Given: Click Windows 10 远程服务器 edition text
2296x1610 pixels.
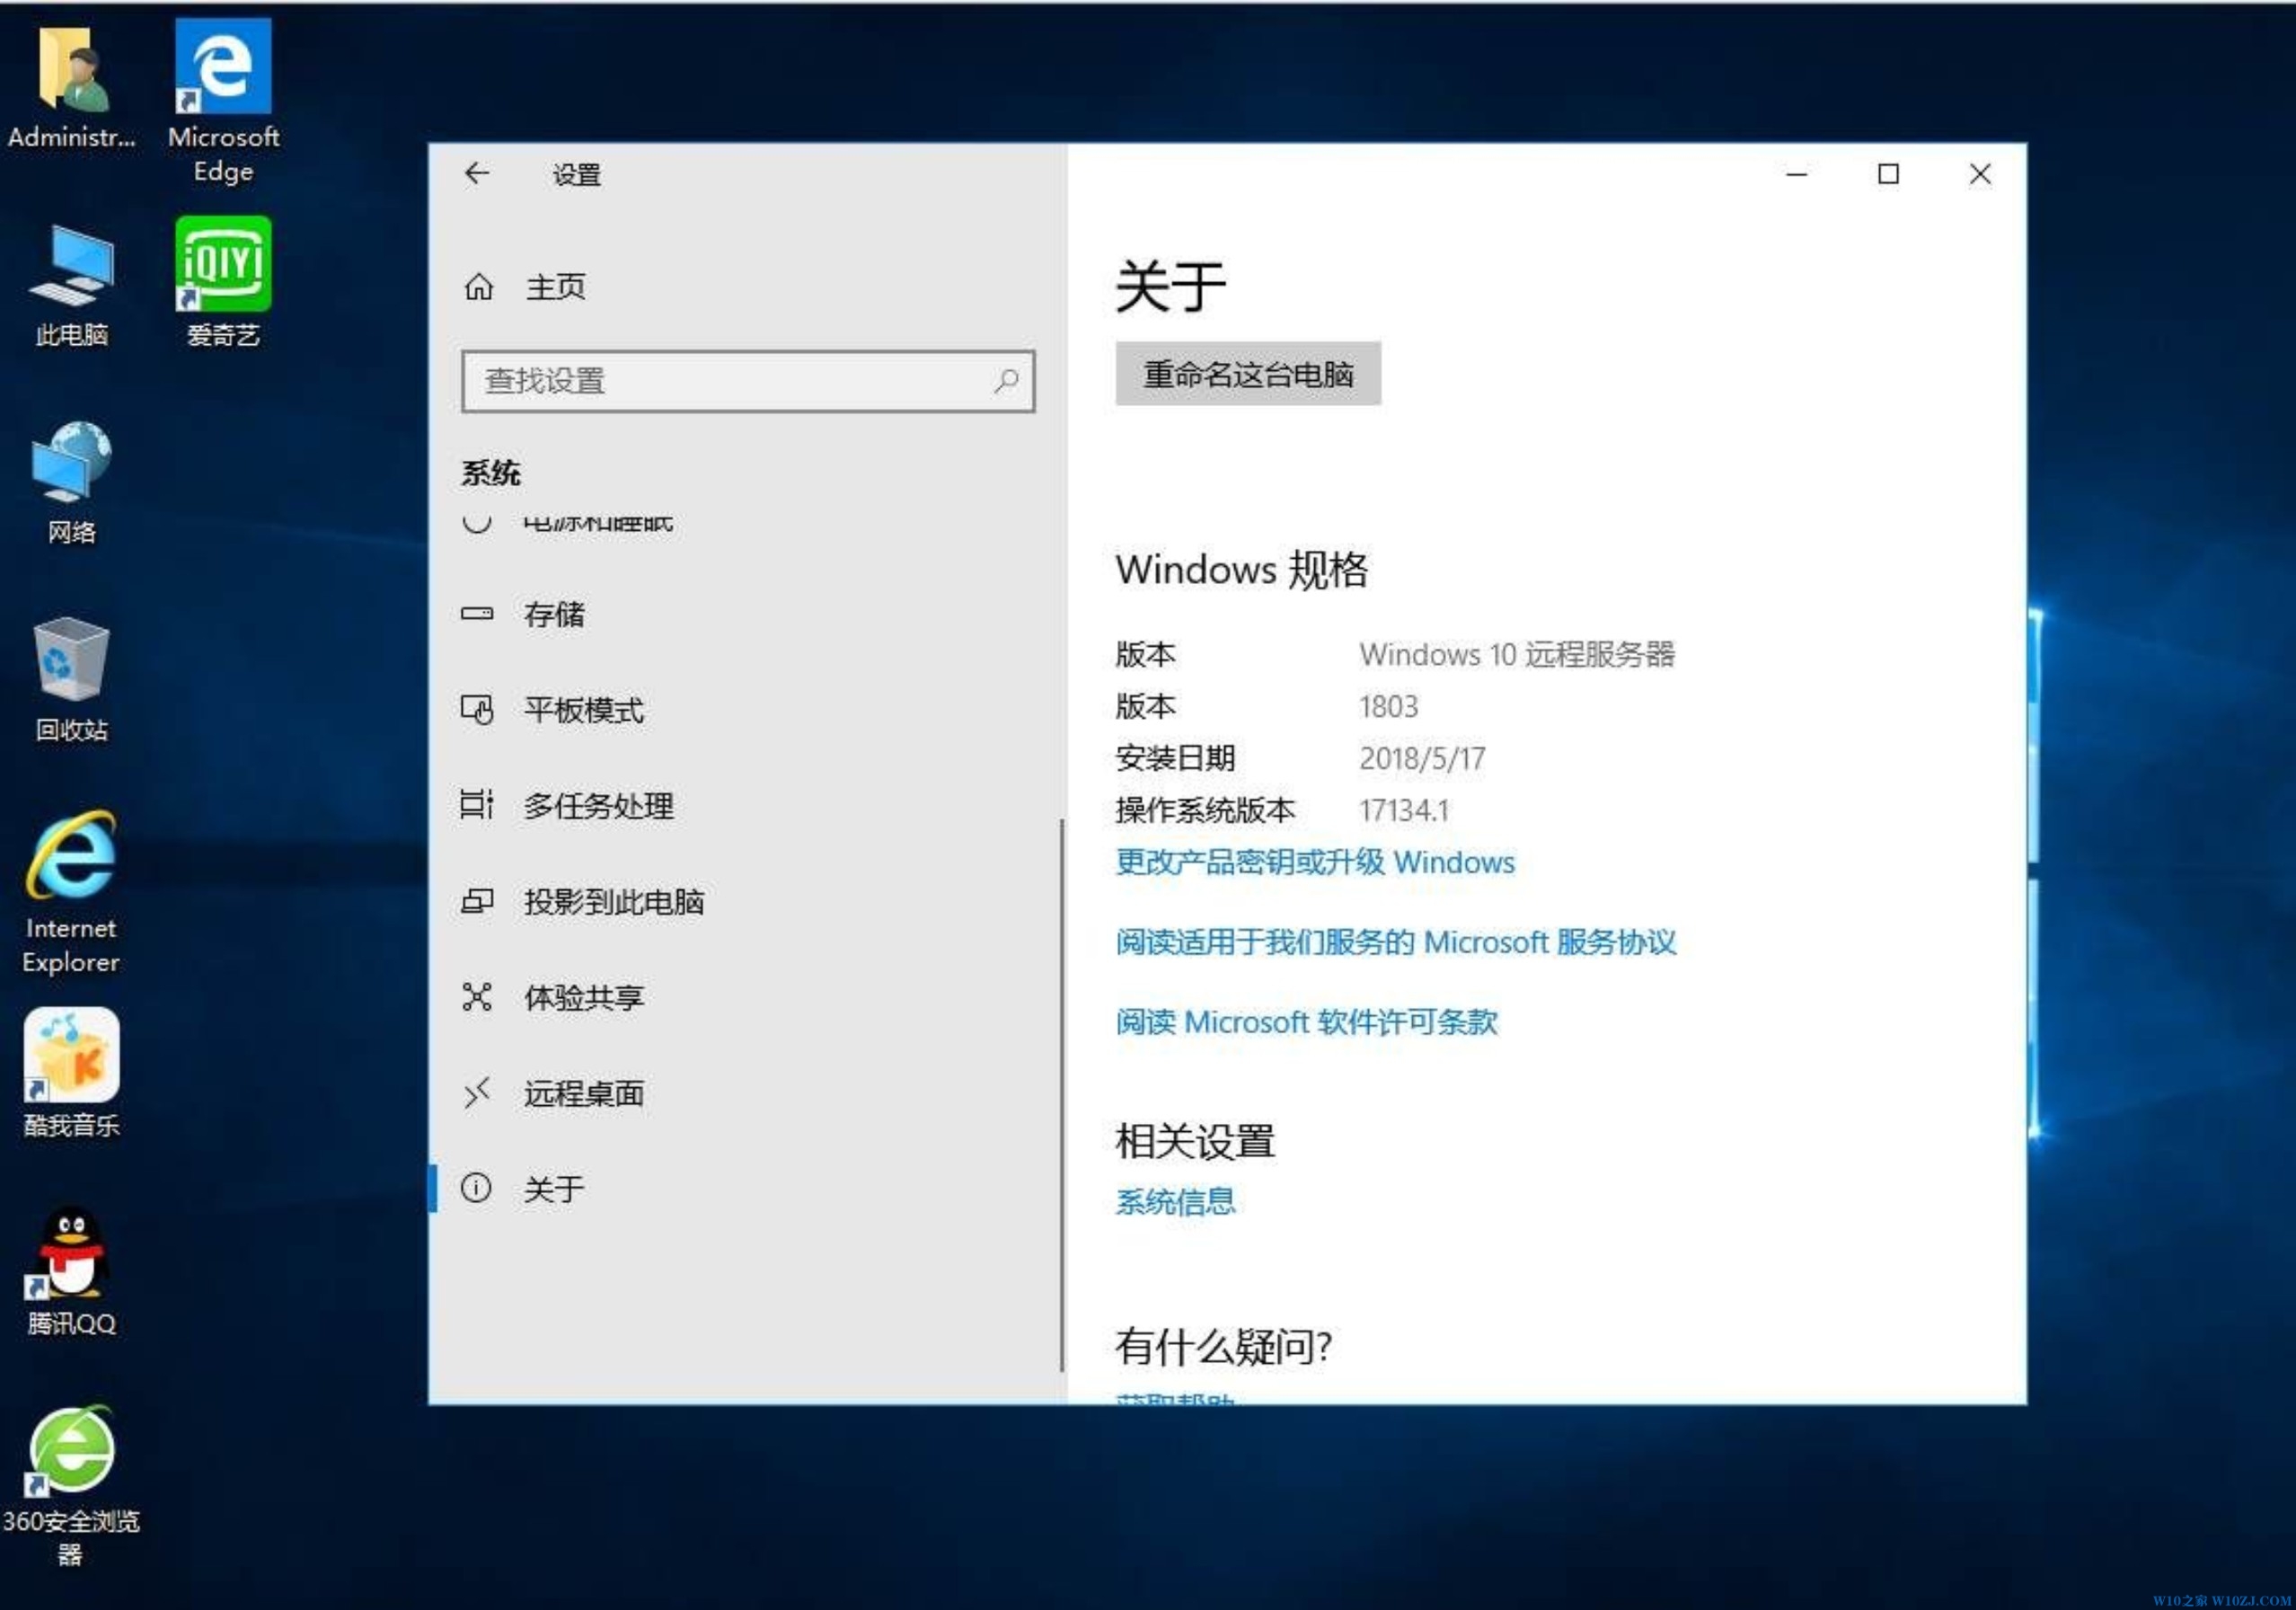Looking at the screenshot, I should 1516,654.
